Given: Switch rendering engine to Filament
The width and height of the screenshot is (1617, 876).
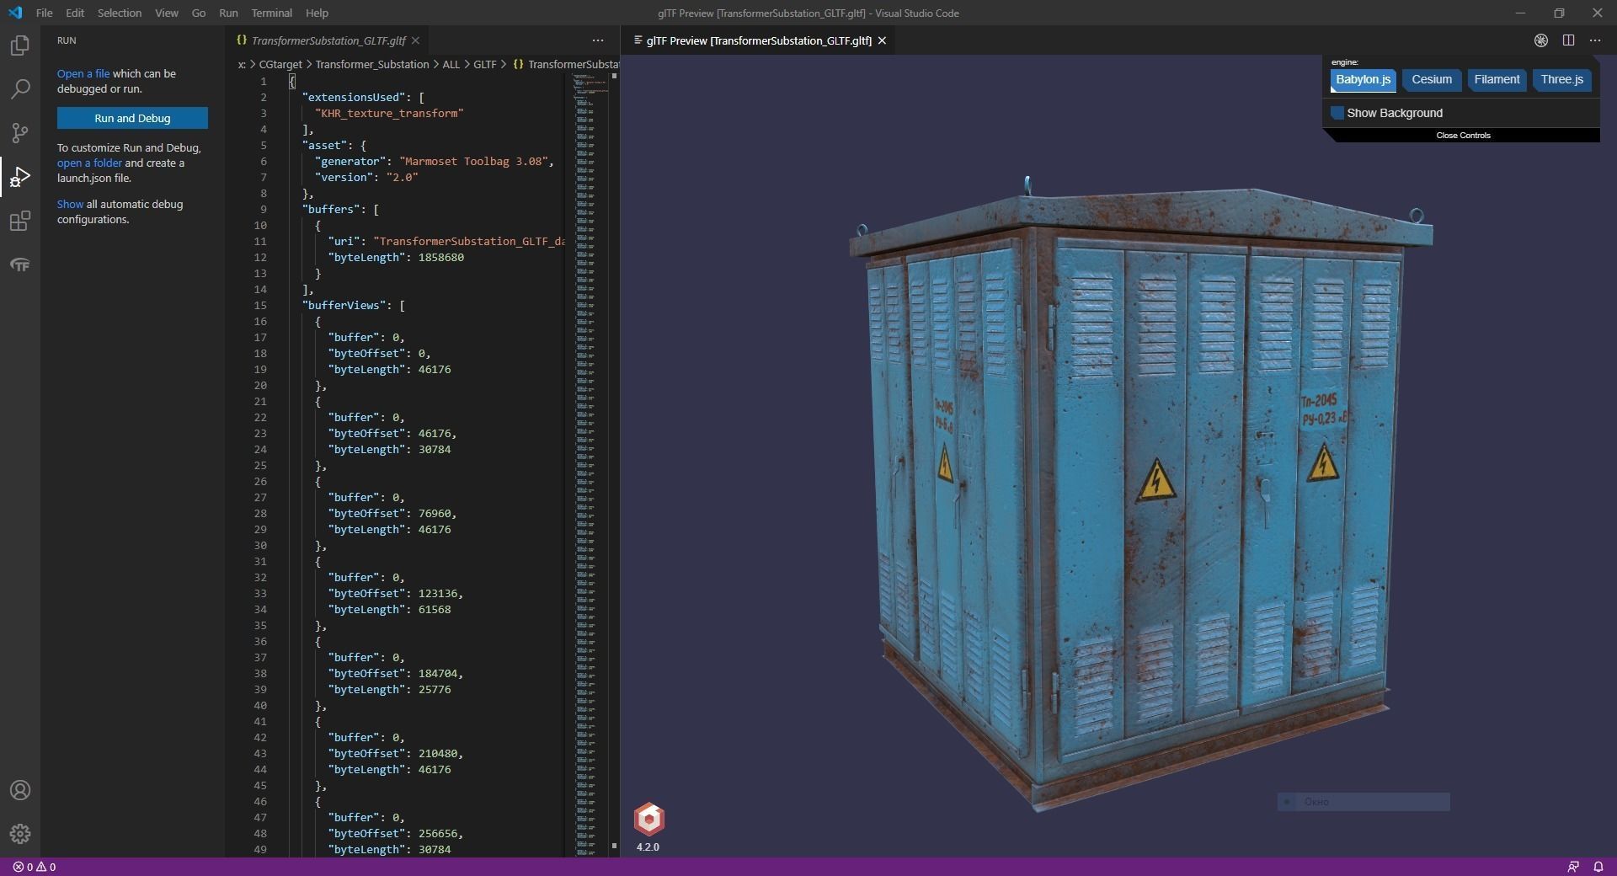Looking at the screenshot, I should (1497, 80).
